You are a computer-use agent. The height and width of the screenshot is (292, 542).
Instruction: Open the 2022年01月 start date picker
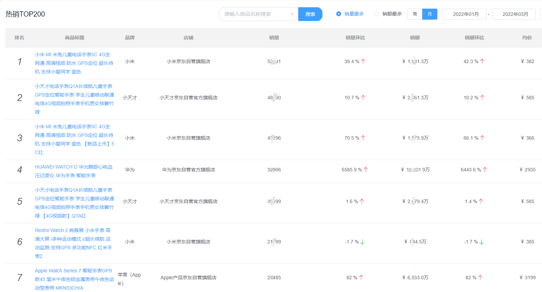[x=465, y=14]
